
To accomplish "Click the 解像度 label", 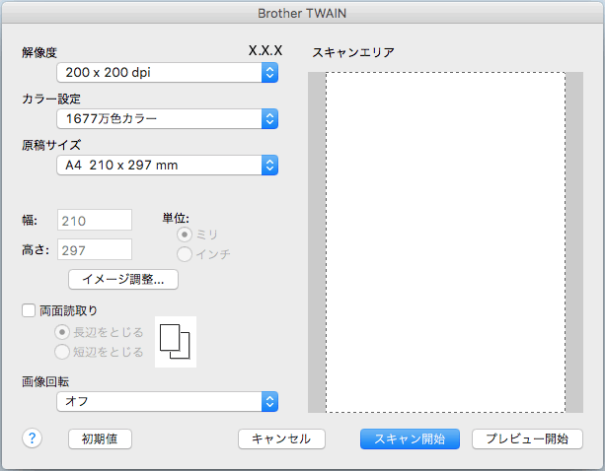I will coord(39,52).
